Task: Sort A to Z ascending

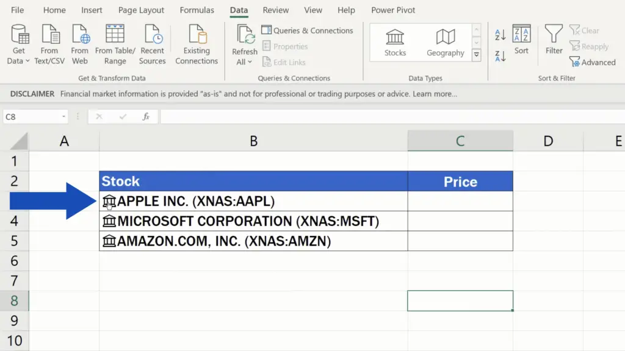Action: point(500,35)
